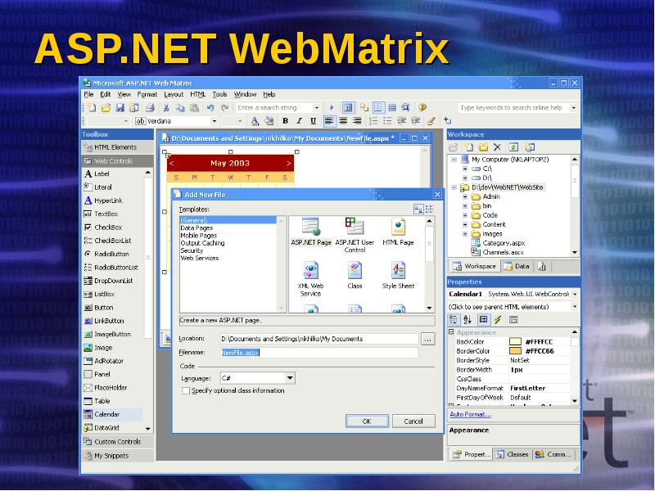Collapse the Appearance property category
This screenshot has height=491, width=655.
(451, 332)
